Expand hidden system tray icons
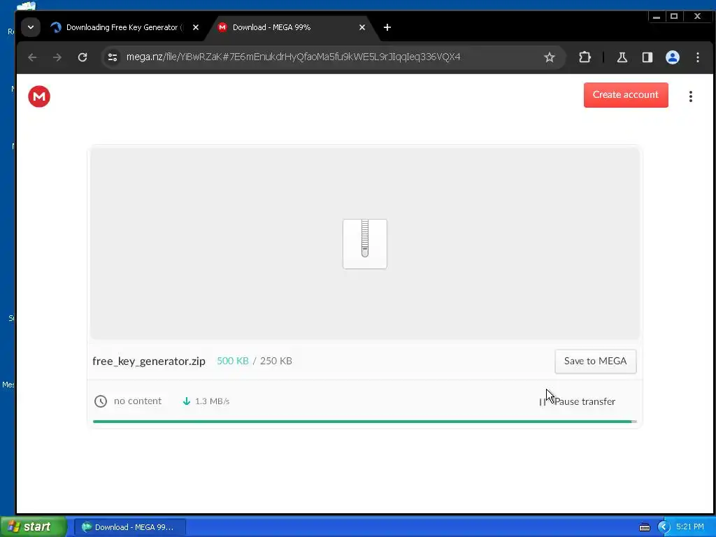Viewport: 716px width, 537px height. click(x=664, y=527)
